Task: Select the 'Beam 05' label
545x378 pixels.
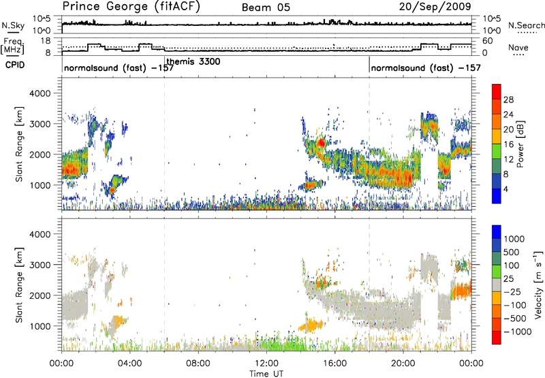Action: pyautogui.click(x=266, y=8)
